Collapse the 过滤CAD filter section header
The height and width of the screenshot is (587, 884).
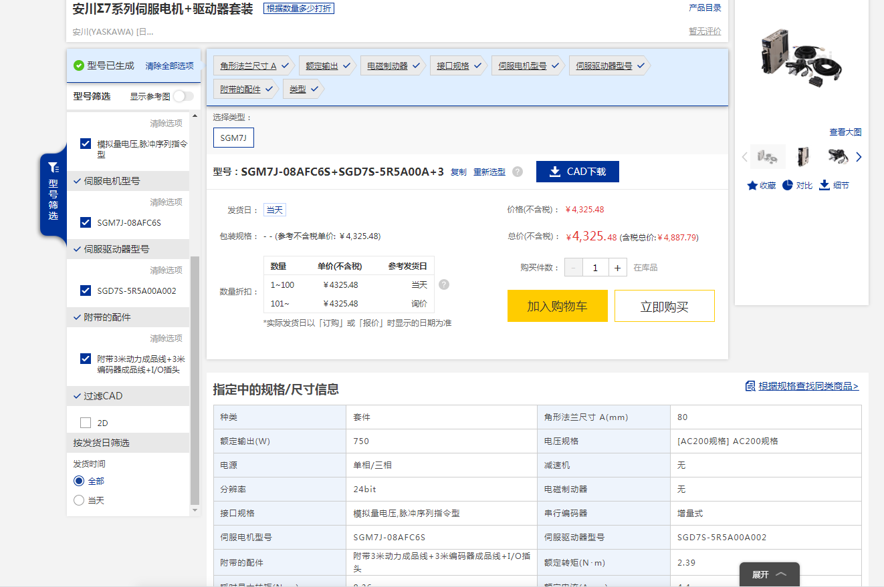[x=128, y=396]
